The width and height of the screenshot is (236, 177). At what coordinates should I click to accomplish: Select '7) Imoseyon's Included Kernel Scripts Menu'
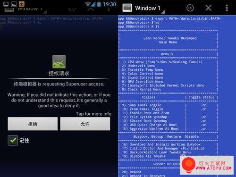tap(163, 85)
